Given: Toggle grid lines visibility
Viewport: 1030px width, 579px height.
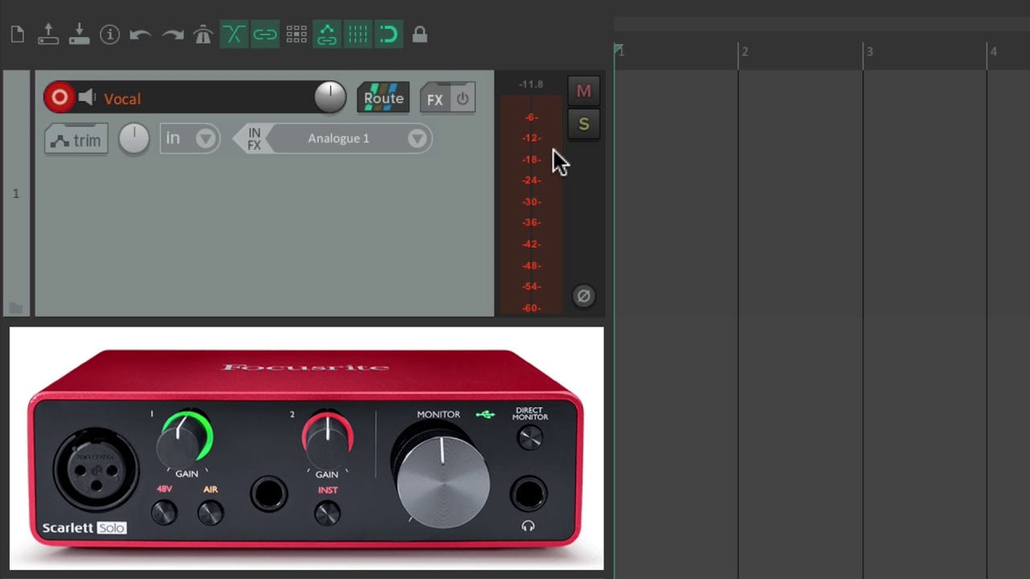Looking at the screenshot, I should pyautogui.click(x=358, y=35).
